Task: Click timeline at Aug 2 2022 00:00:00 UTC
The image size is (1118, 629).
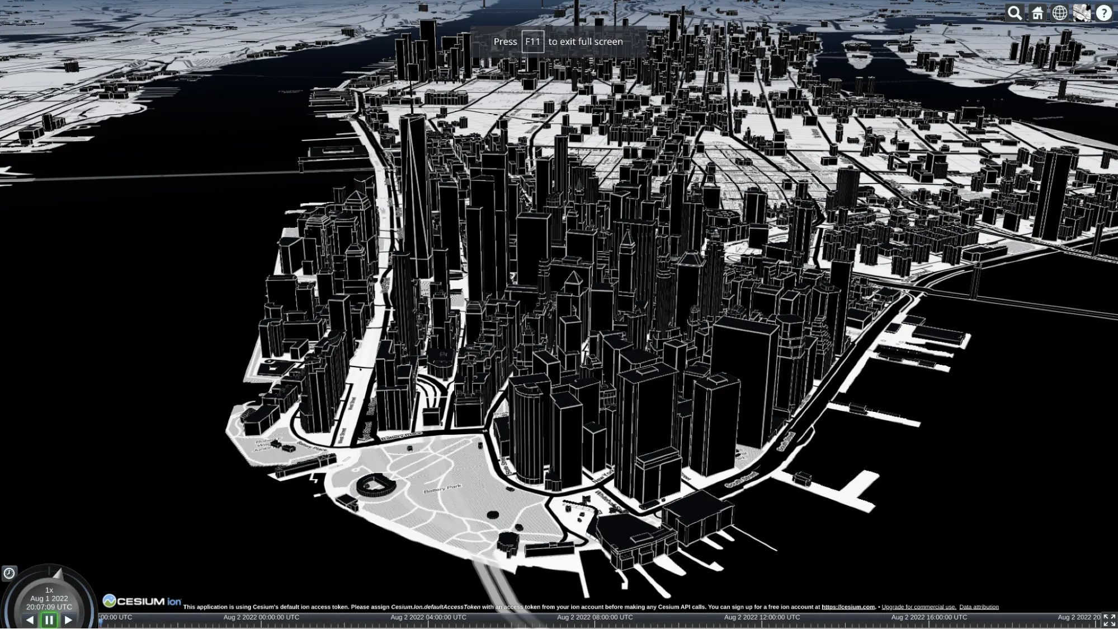Action: click(261, 617)
